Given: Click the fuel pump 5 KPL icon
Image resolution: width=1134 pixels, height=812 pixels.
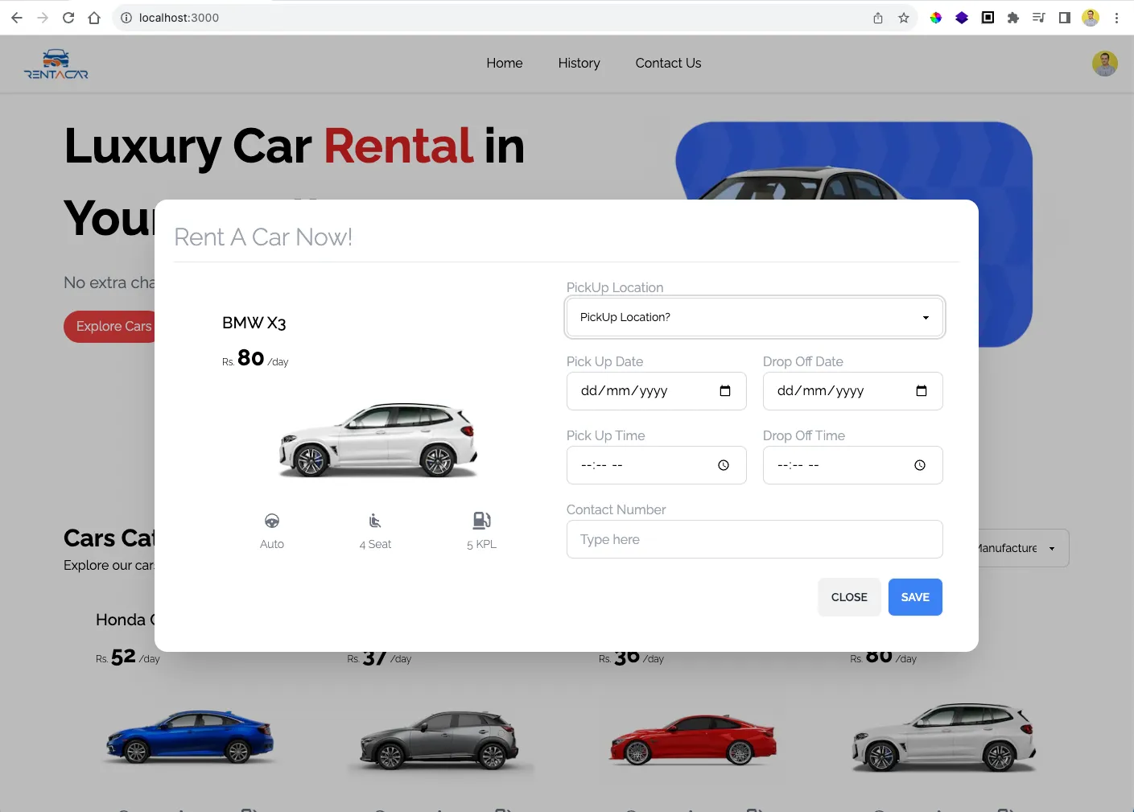Looking at the screenshot, I should [x=481, y=521].
